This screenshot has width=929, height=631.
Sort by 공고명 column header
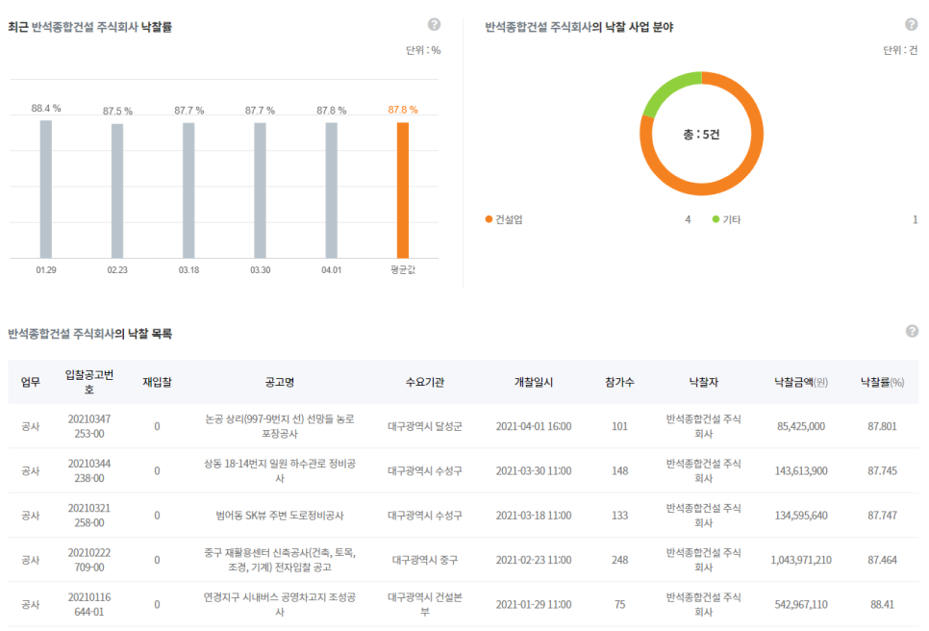[x=280, y=382]
